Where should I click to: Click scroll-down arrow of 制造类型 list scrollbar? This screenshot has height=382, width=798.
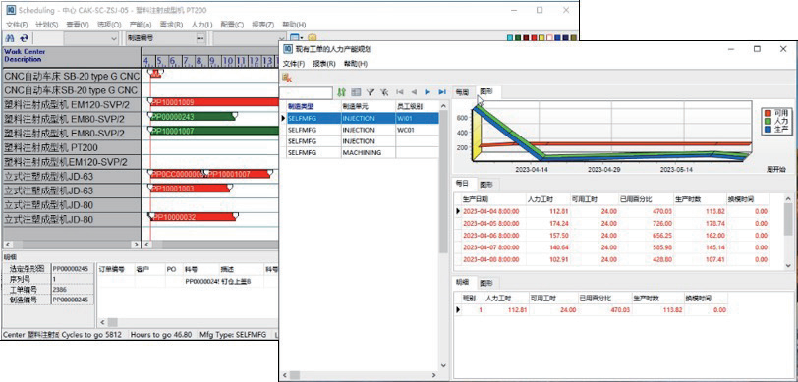tap(442, 365)
